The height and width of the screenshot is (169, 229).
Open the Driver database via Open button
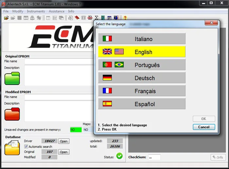pyautogui.click(x=64, y=141)
